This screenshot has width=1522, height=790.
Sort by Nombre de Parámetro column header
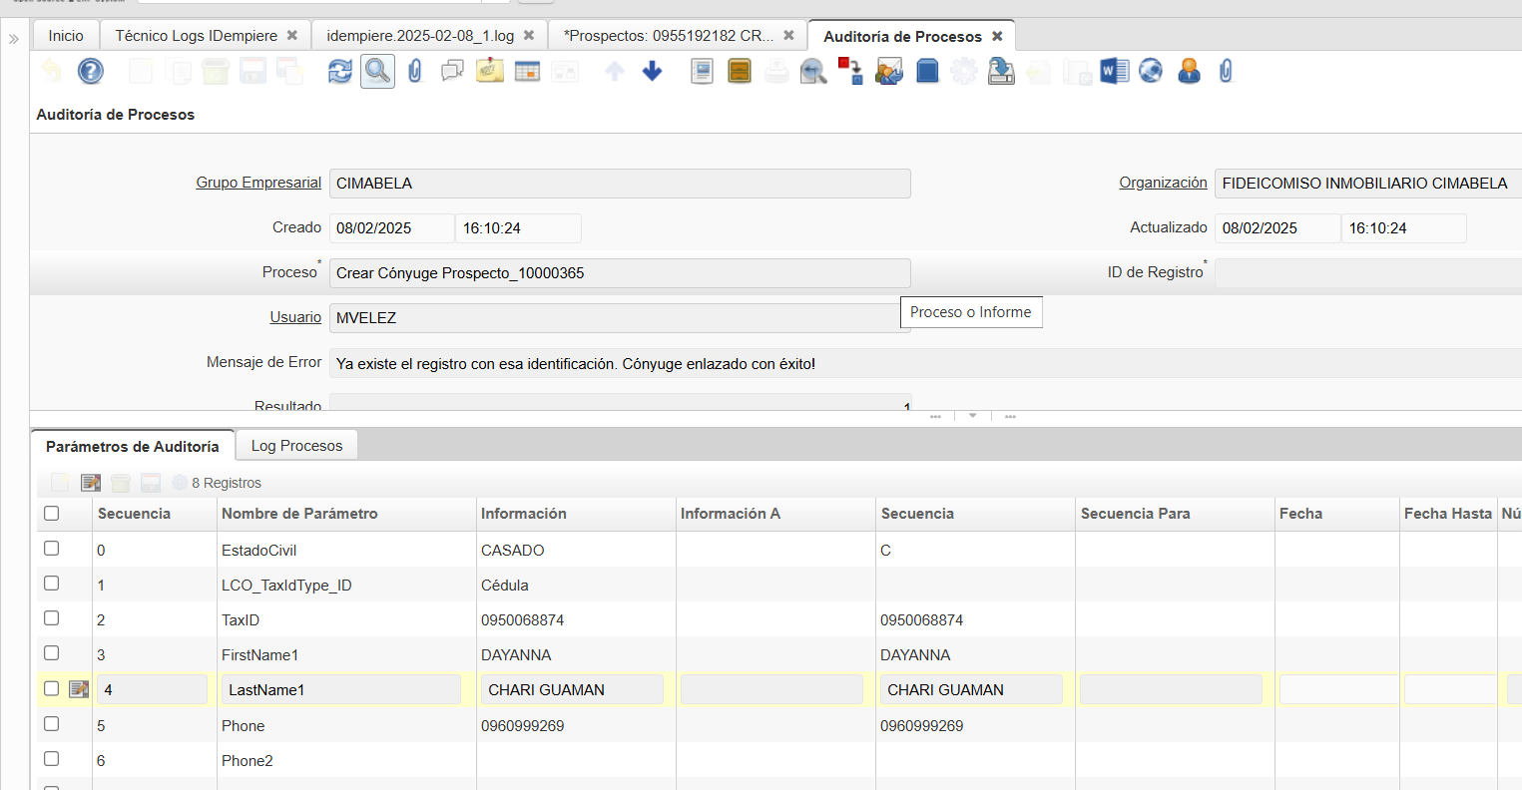[299, 514]
